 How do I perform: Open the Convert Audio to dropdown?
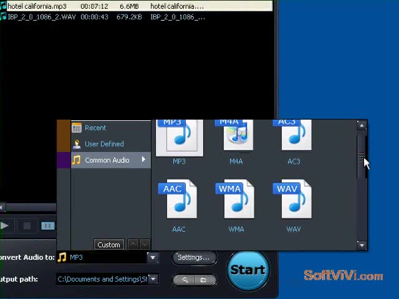tap(153, 257)
